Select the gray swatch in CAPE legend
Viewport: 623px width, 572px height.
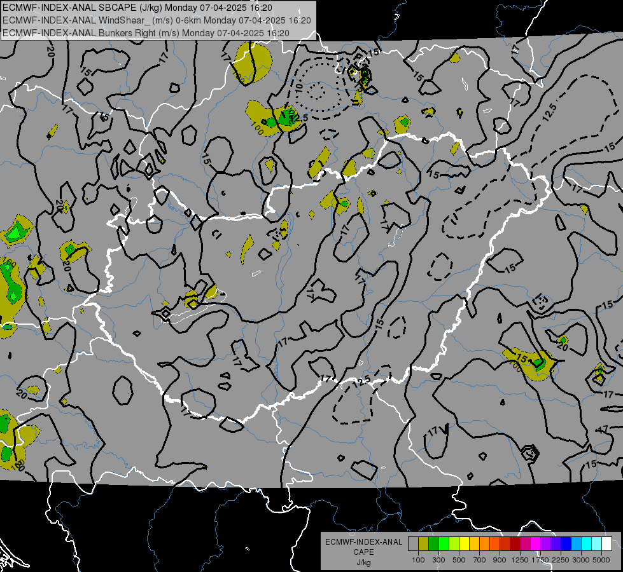[413, 544]
